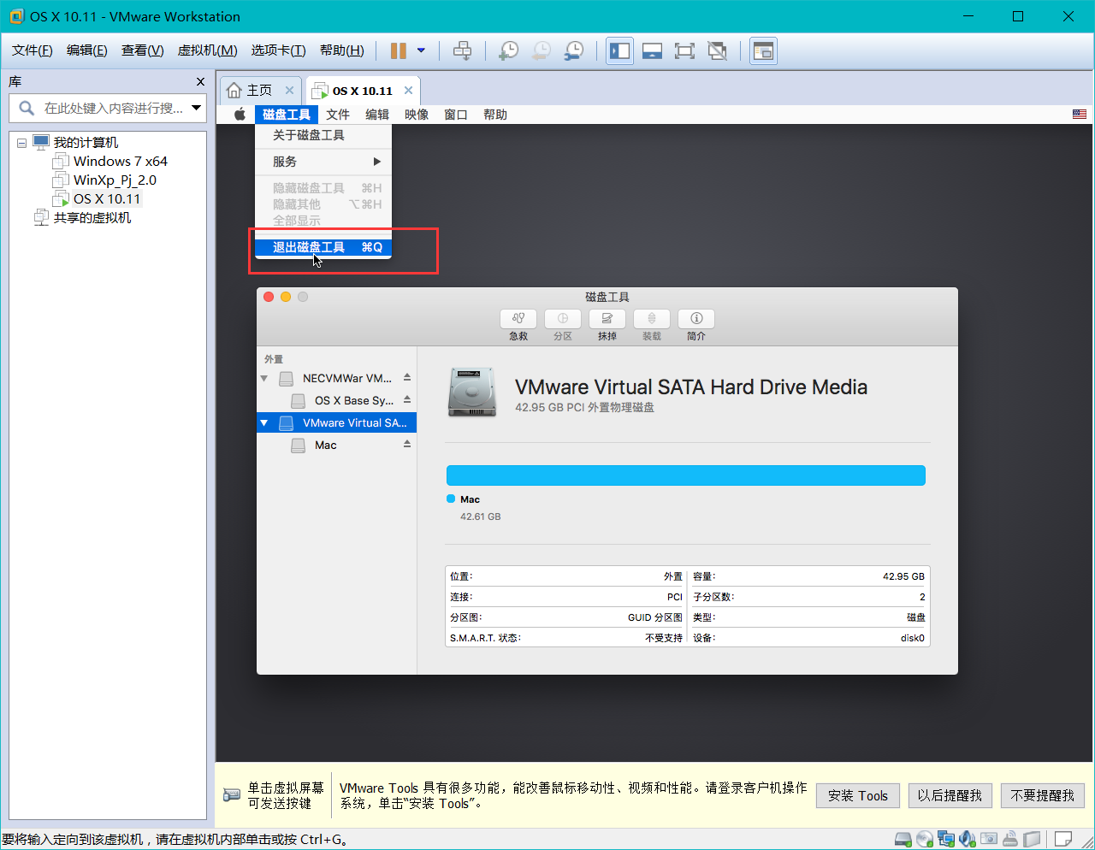Eject the OS X Base Sy... volume
This screenshot has width=1095, height=850.
[407, 399]
